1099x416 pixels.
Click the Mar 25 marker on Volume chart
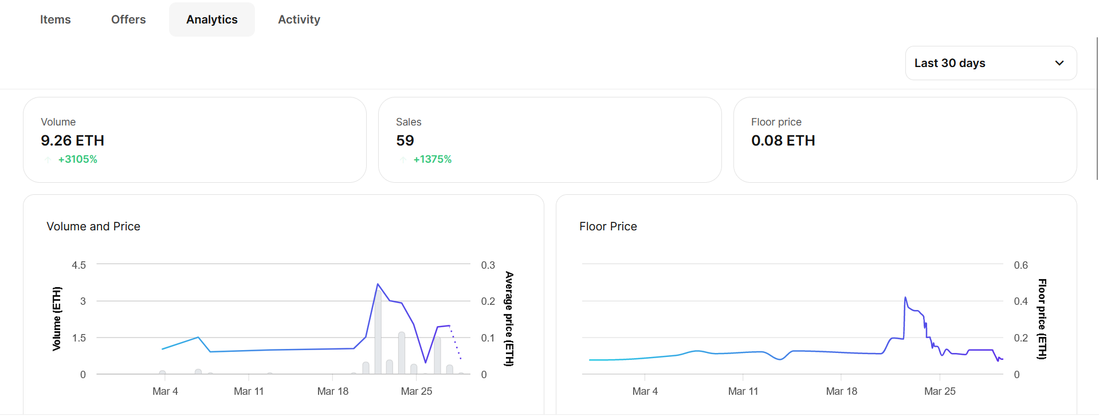pyautogui.click(x=417, y=391)
